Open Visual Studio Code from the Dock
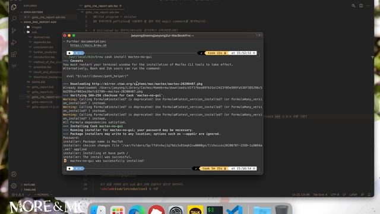 click(x=235, y=210)
